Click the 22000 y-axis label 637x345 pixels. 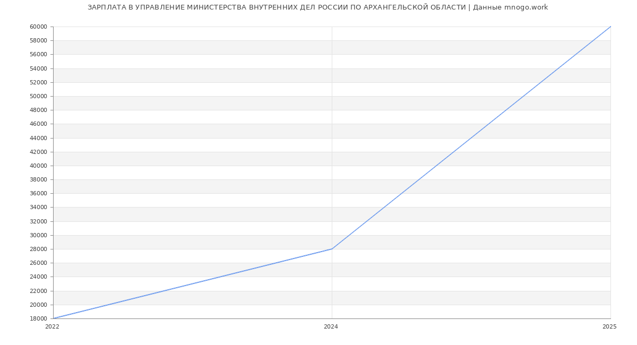click(38, 291)
